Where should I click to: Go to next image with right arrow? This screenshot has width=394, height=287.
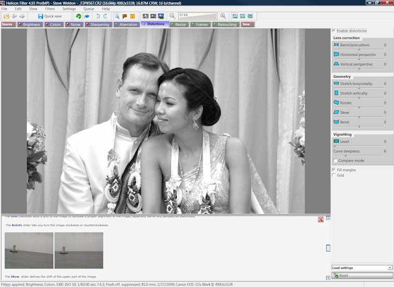(22, 16)
